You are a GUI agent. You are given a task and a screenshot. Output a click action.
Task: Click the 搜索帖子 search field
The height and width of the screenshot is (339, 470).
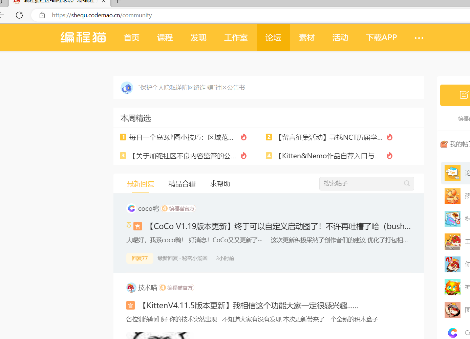click(x=366, y=183)
